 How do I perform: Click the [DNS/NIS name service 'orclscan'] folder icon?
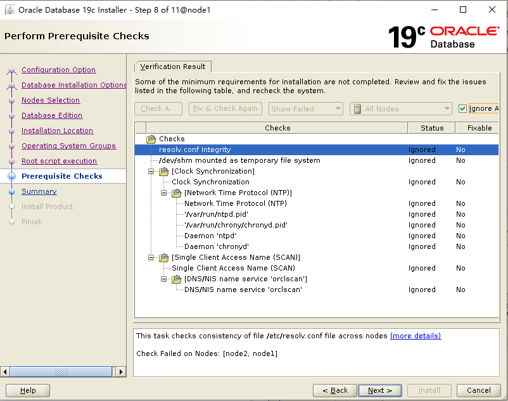177,279
